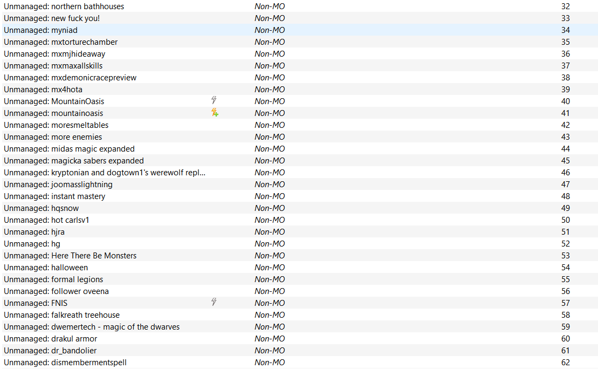
Task: Click Non-MO cell in the hqsnow row
Action: [x=270, y=208]
